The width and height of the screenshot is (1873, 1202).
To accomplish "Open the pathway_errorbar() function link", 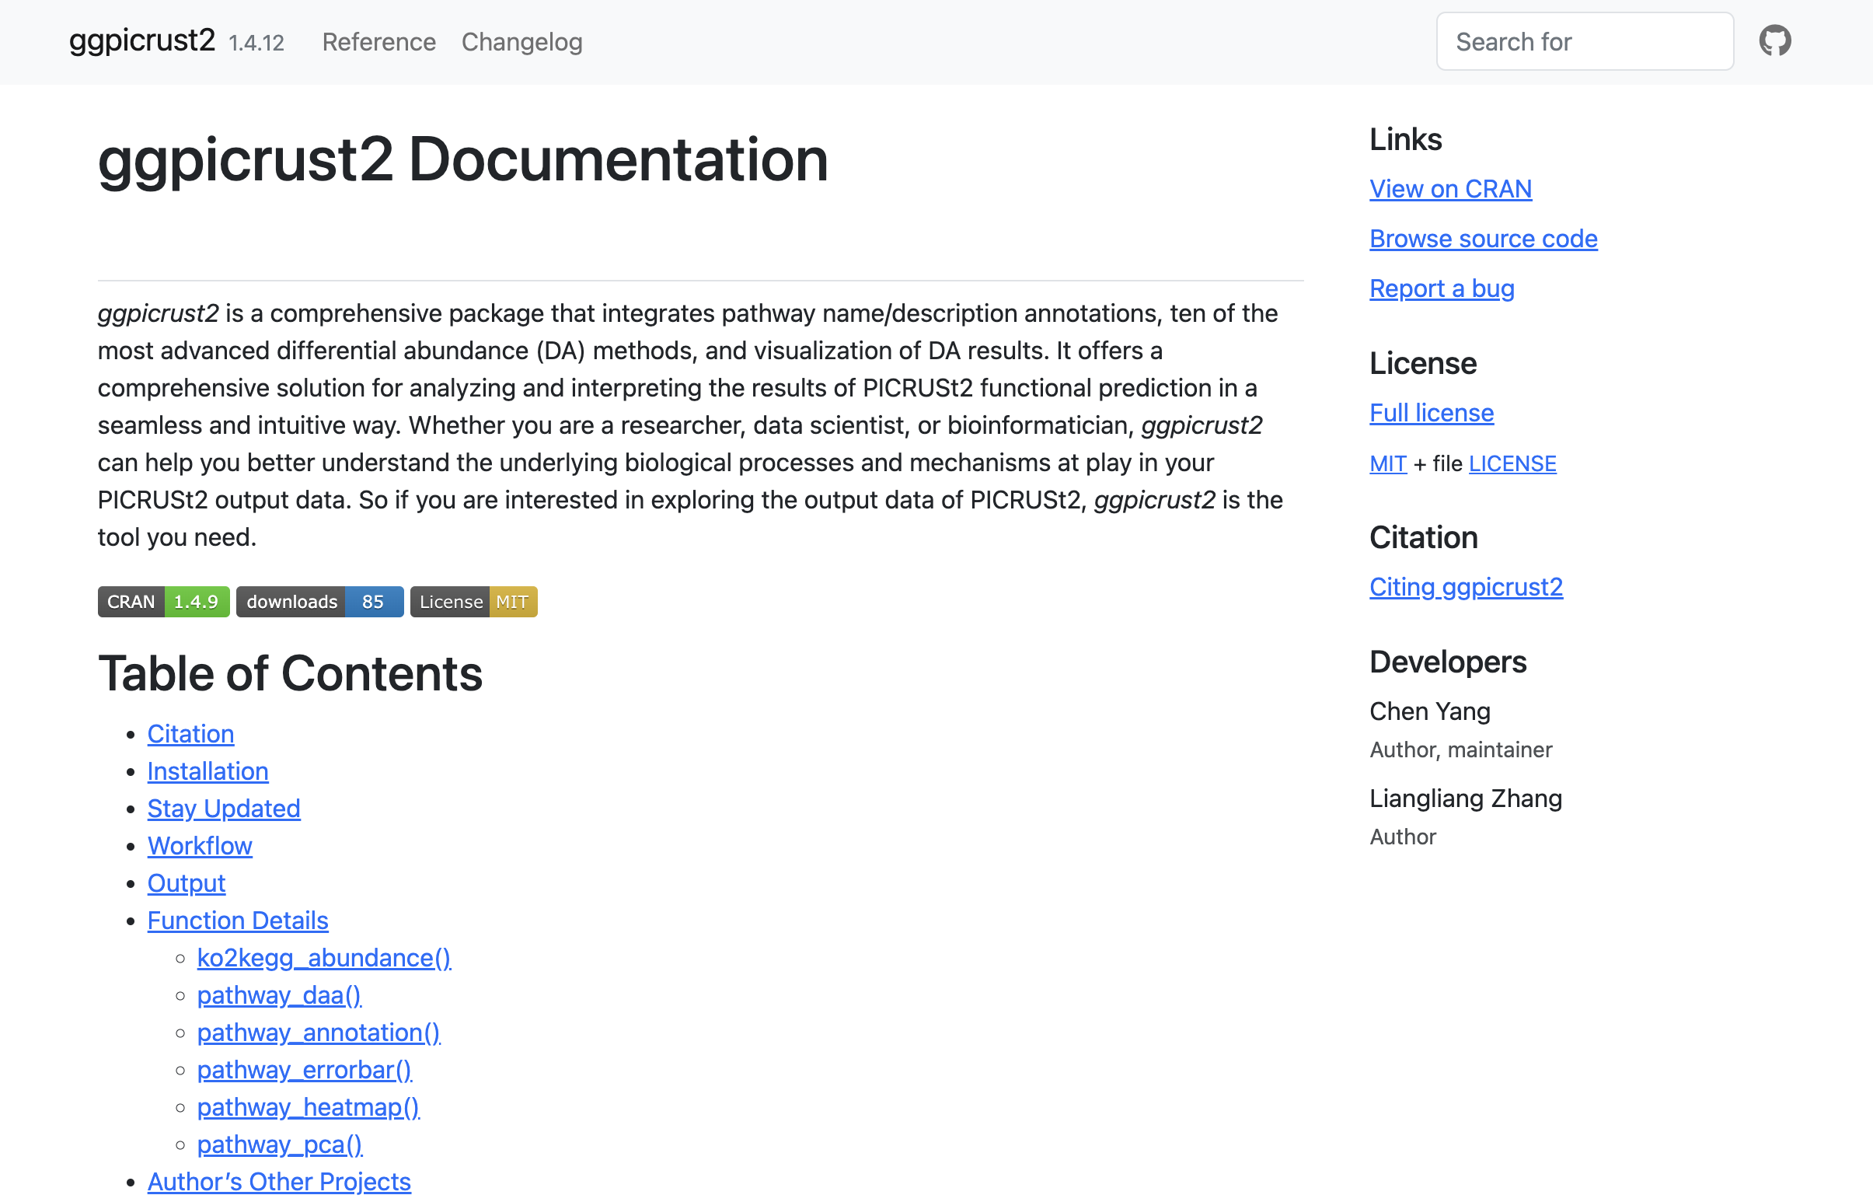I will point(304,1070).
